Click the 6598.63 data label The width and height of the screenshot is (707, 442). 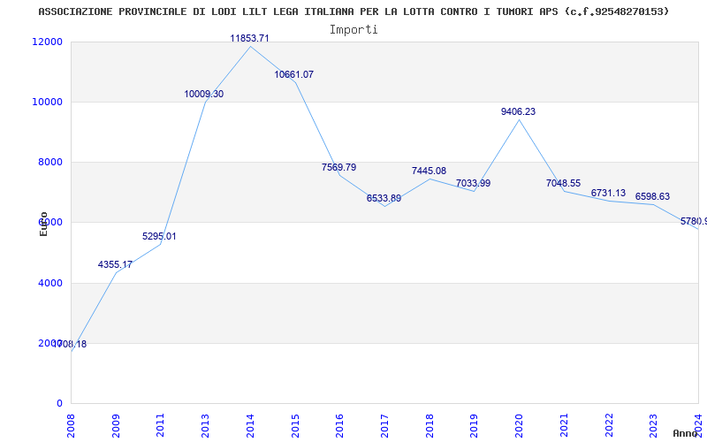(652, 196)
